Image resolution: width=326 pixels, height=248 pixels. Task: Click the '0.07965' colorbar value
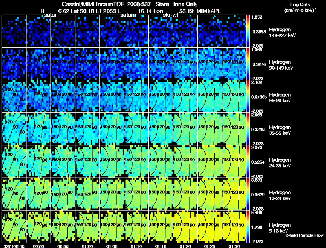[x=259, y=97]
